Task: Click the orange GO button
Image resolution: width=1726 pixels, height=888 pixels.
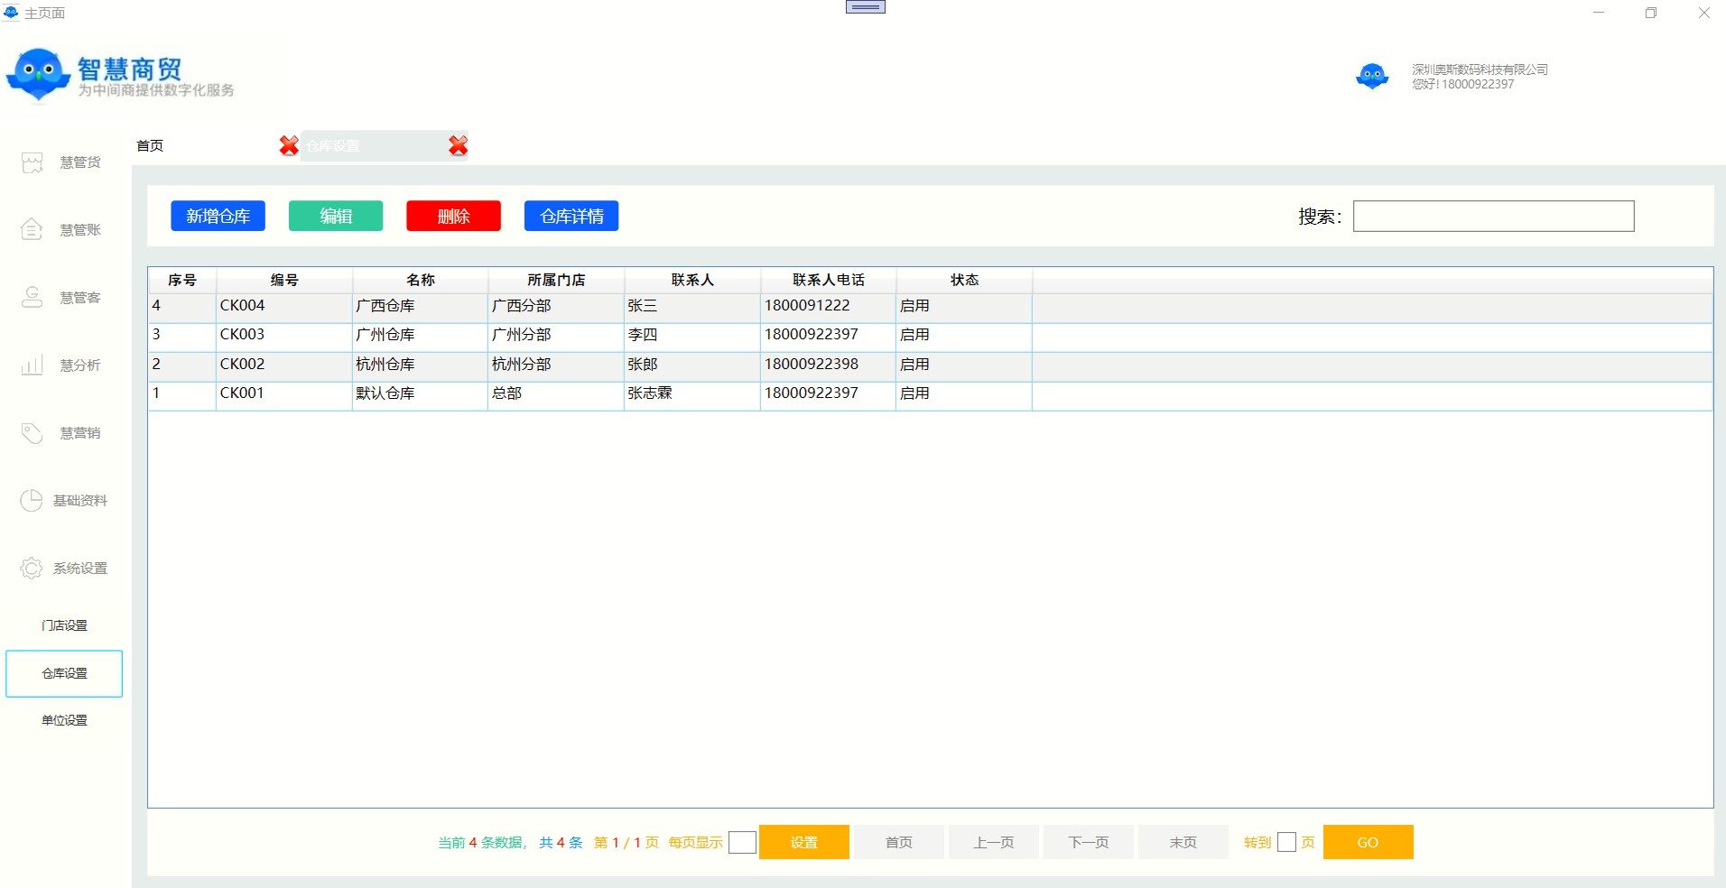Action: (x=1369, y=842)
